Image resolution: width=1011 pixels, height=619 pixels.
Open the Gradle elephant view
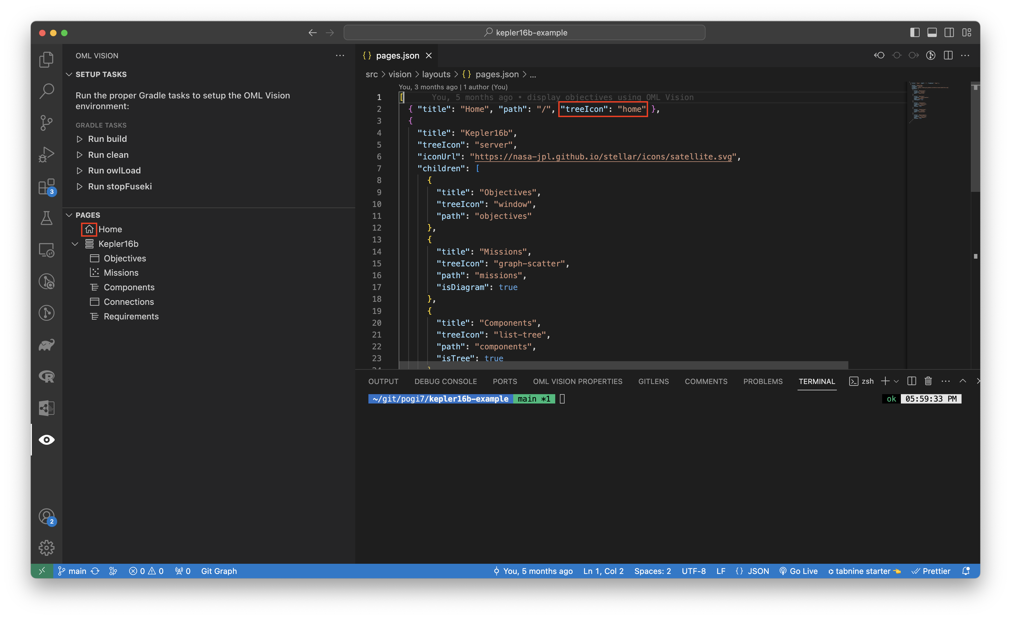(46, 345)
